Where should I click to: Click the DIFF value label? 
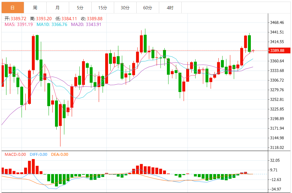pos(39,155)
